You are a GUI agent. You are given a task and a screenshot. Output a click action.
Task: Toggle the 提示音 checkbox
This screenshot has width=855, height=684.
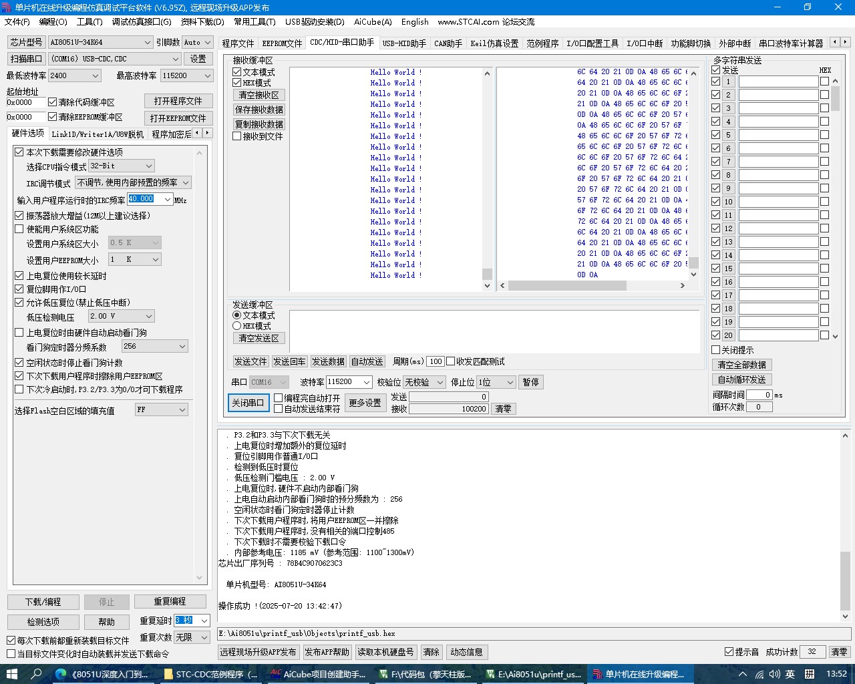click(x=729, y=652)
